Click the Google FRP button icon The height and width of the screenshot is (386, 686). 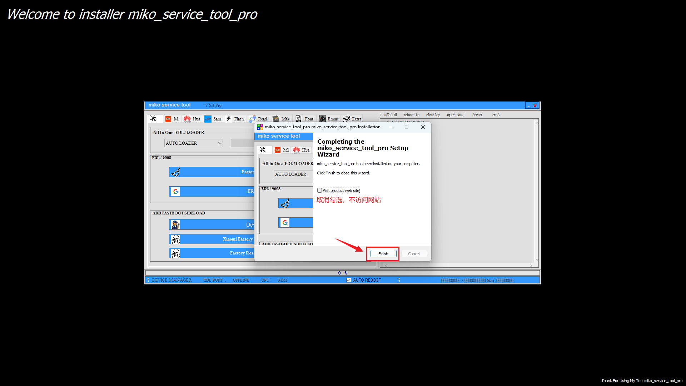(175, 192)
